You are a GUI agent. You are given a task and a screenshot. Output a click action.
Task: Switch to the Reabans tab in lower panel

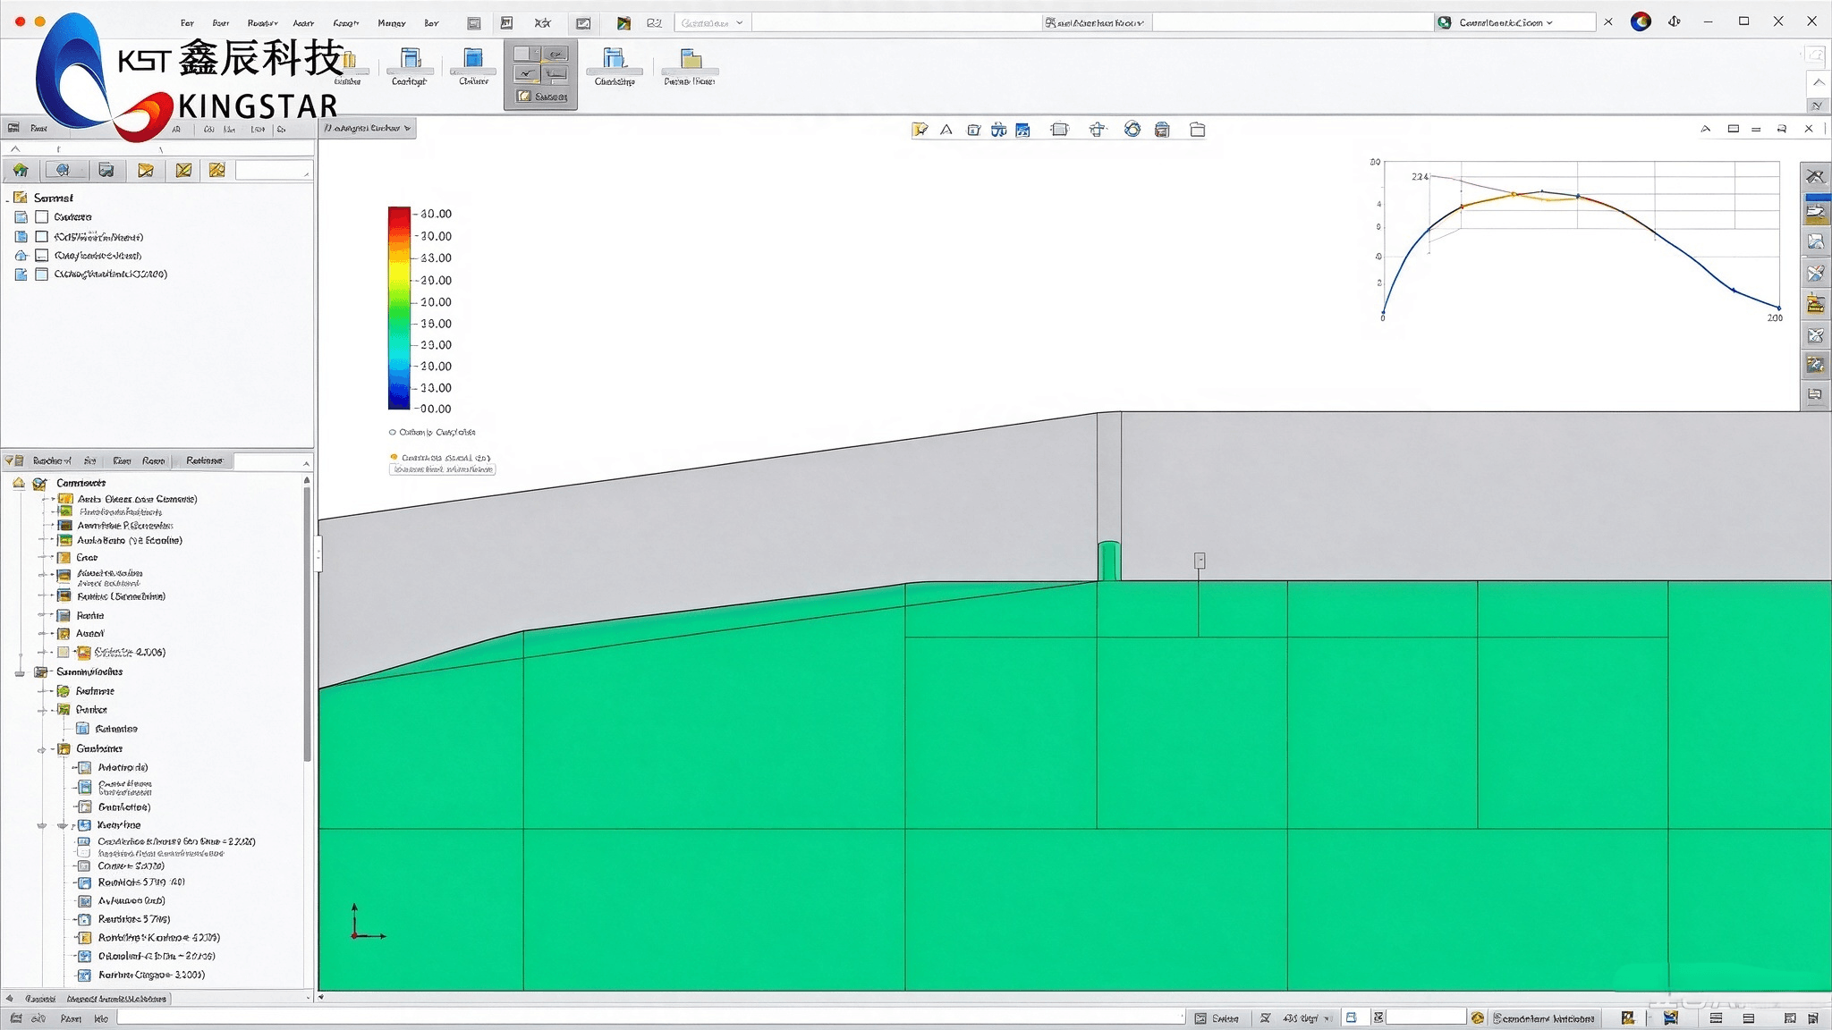pyautogui.click(x=204, y=461)
